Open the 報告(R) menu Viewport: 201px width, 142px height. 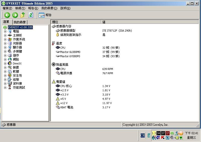[33, 8]
